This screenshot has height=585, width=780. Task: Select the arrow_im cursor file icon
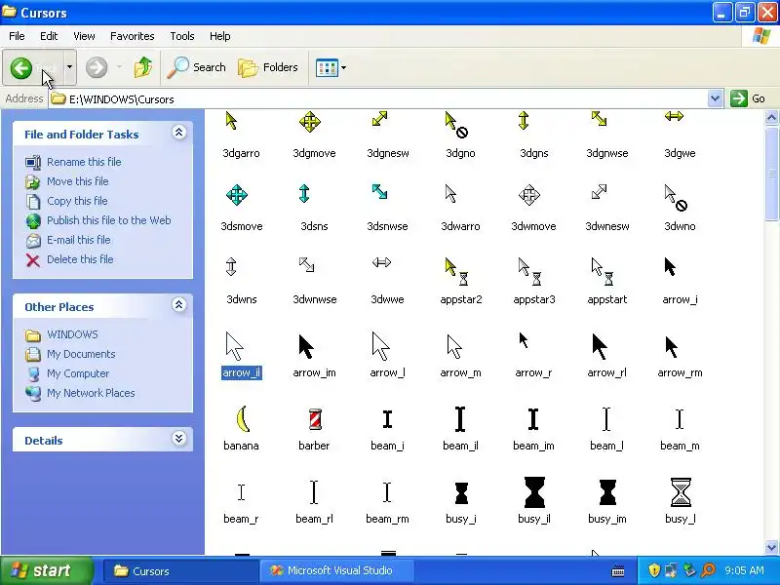(306, 347)
